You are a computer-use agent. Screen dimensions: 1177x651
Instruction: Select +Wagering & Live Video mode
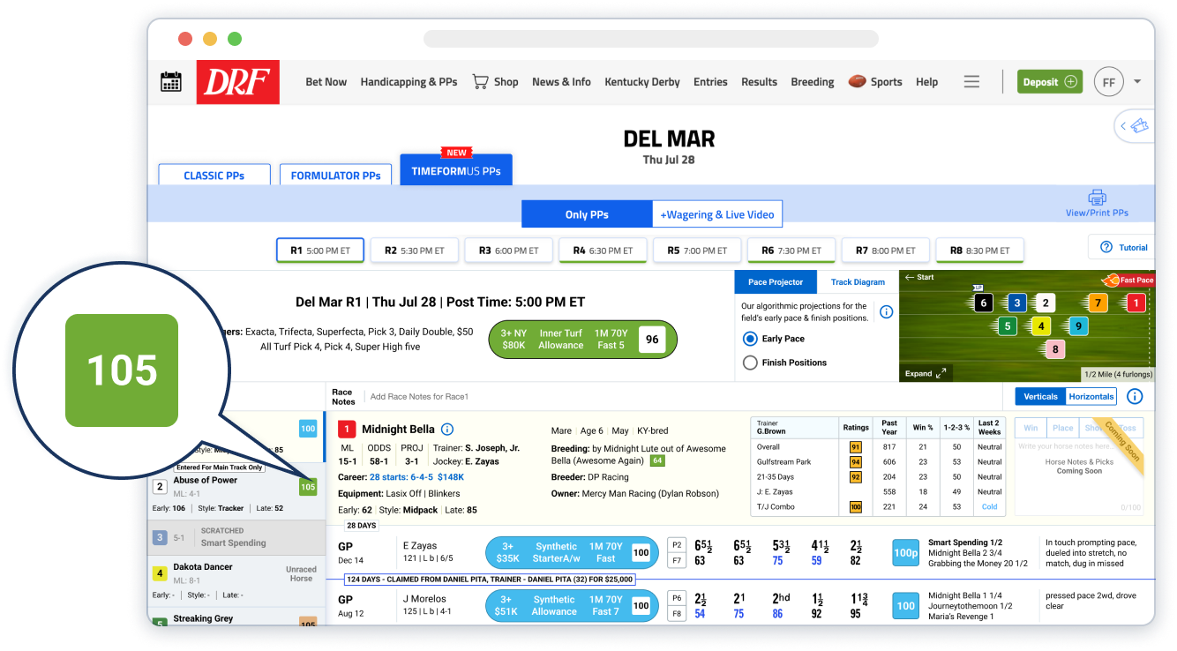click(717, 214)
